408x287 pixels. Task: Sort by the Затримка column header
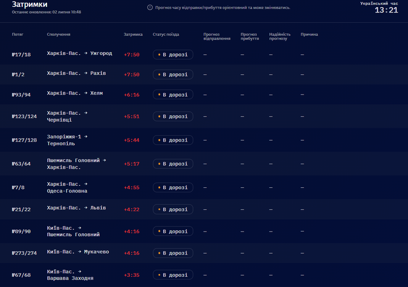click(133, 35)
